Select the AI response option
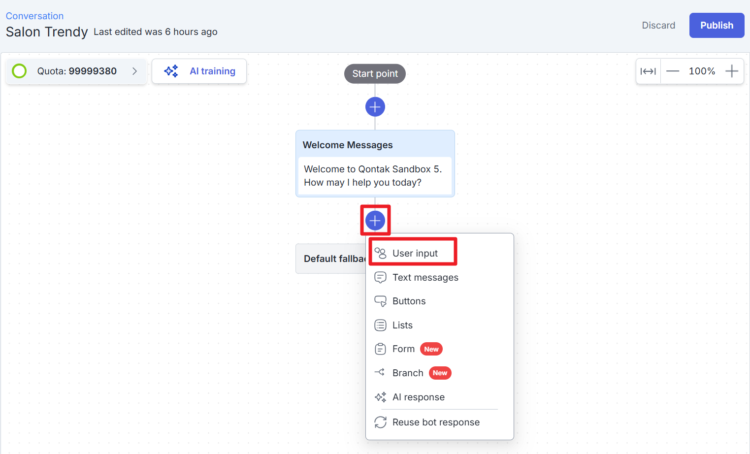Image resolution: width=750 pixels, height=454 pixels. click(x=418, y=397)
